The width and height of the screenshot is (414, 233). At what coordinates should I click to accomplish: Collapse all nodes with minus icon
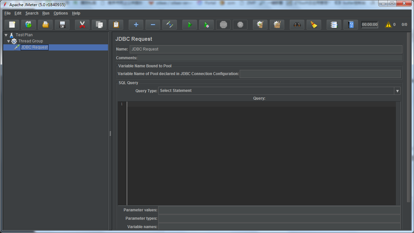point(153,25)
